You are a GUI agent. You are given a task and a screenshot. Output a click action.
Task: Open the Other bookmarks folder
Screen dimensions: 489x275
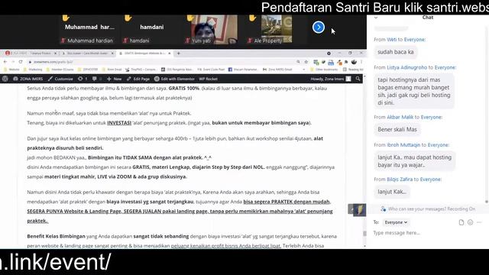[324, 70]
